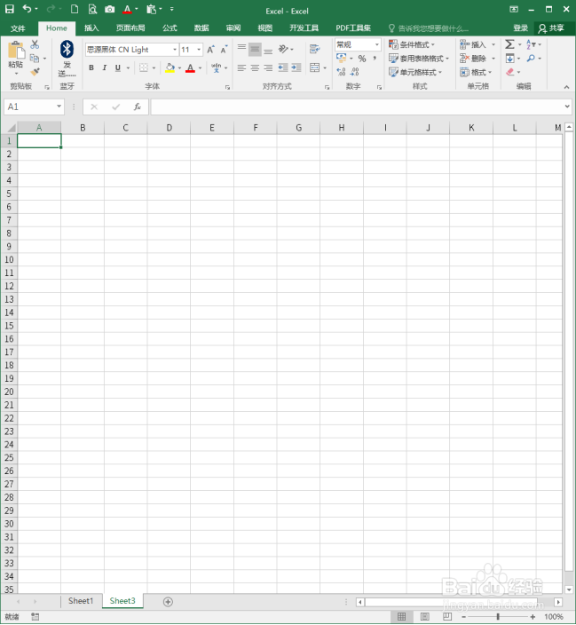
Task: Collapse the ribbon with the arrow
Action: coord(566,87)
